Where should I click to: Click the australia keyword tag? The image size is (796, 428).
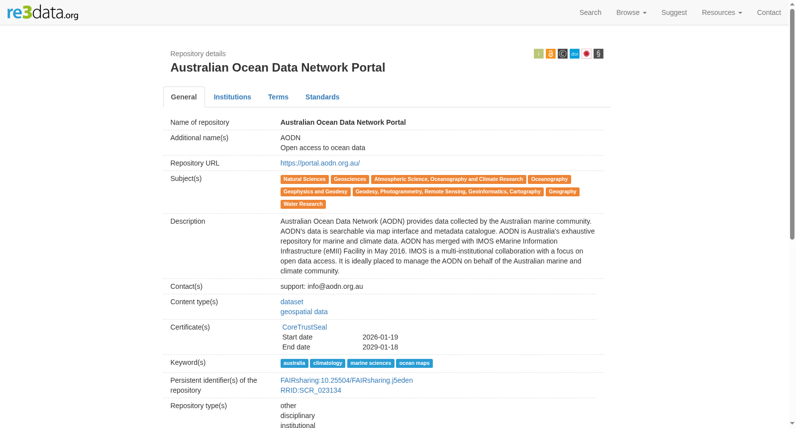[295, 363]
